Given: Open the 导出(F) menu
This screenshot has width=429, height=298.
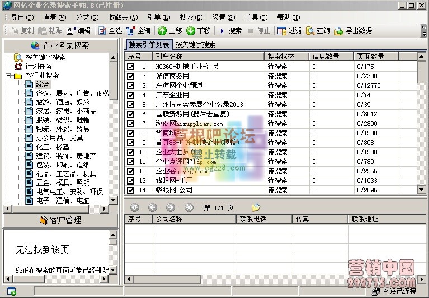Looking at the screenshot, I should click(22, 17).
